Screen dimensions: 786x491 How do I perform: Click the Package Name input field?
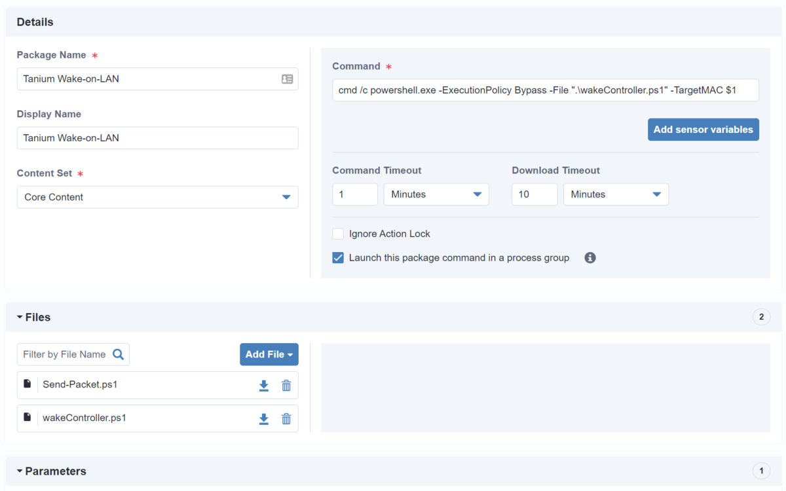coord(157,79)
